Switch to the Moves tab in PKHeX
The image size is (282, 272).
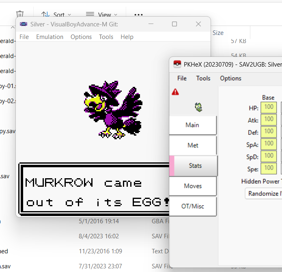click(x=193, y=186)
